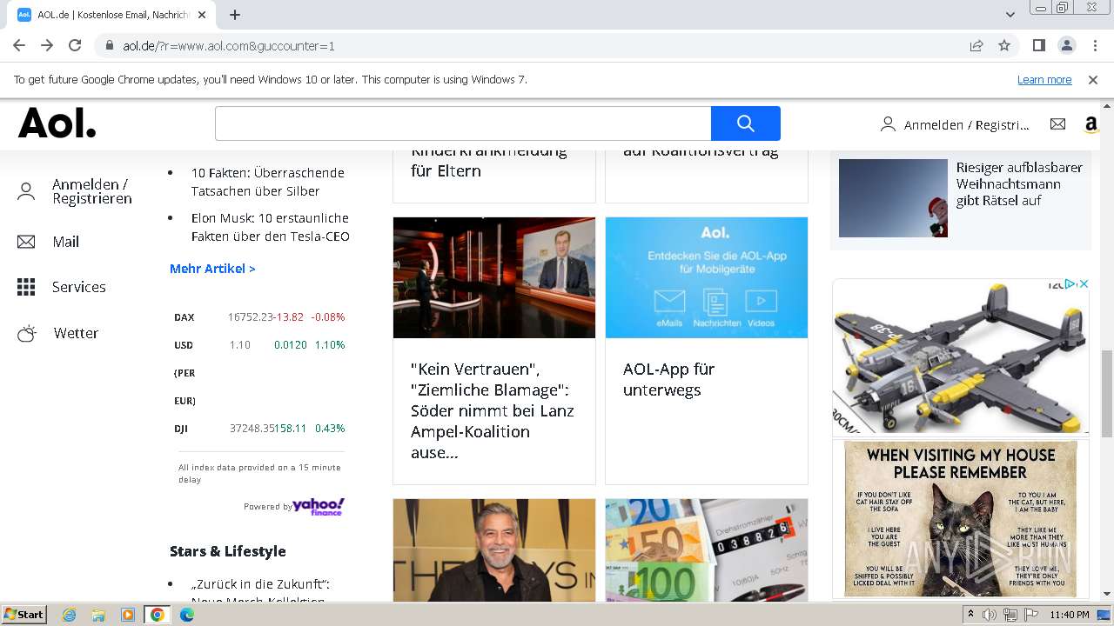
Task: Close the airplane ad with the X
Action: [x=1084, y=284]
